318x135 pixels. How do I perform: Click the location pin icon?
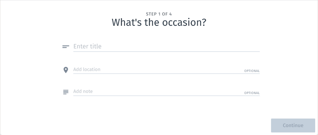pos(66,70)
